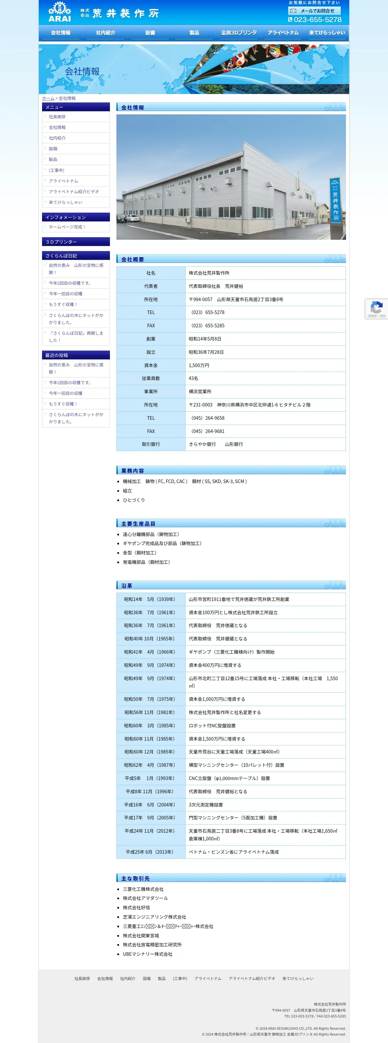
Task: Click the ３Ｄプリンター sidebar heading
Action: tap(76, 242)
